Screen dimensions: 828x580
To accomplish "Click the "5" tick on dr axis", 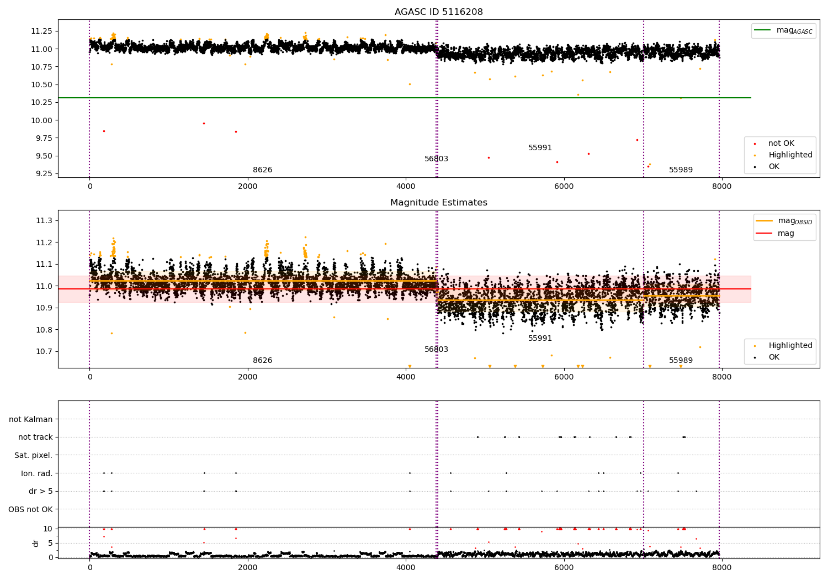I will coord(51,543).
